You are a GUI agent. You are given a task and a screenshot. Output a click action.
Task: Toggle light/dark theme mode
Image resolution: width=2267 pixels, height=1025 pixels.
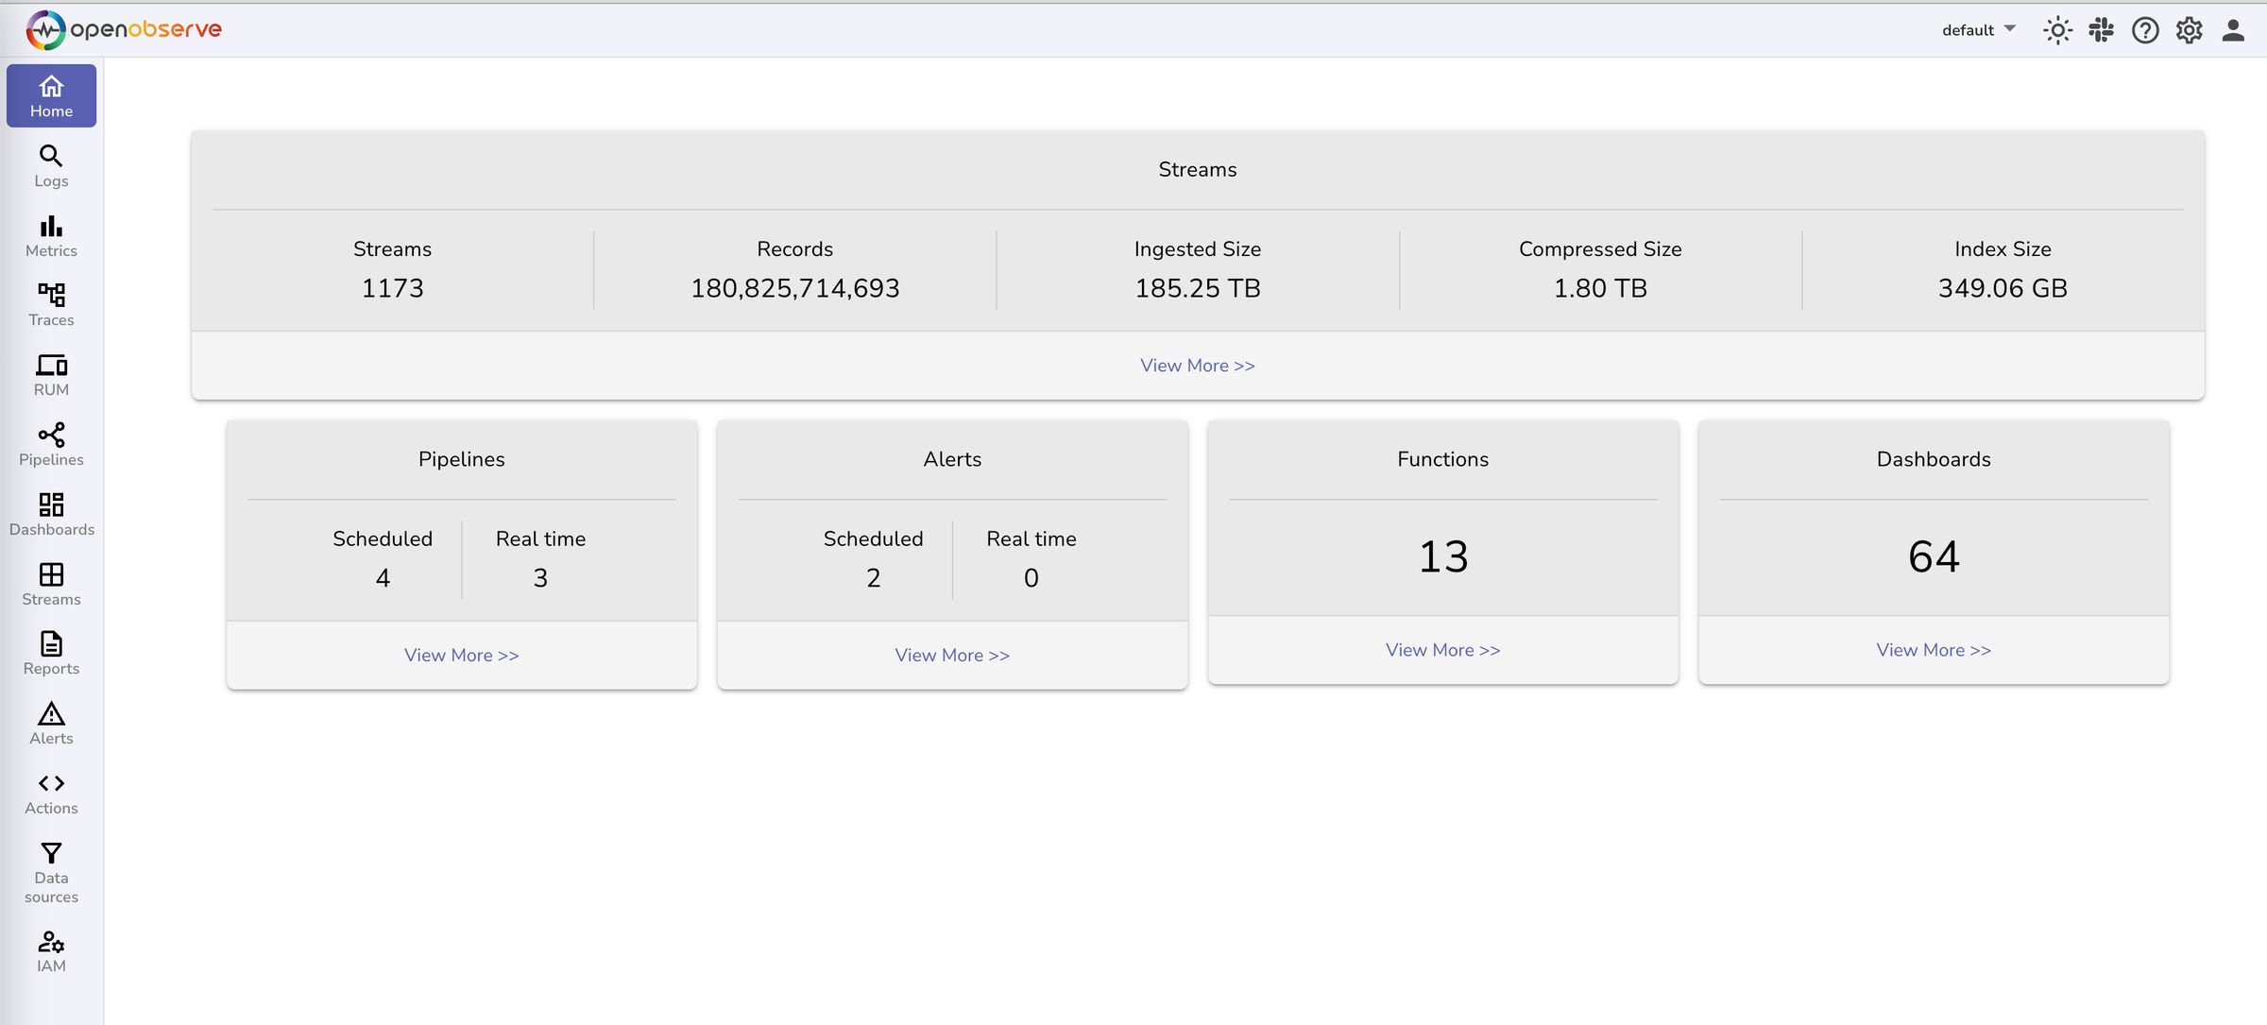point(2058,29)
